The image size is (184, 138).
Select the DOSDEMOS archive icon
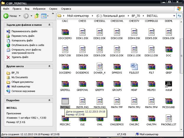click(x=82, y=67)
